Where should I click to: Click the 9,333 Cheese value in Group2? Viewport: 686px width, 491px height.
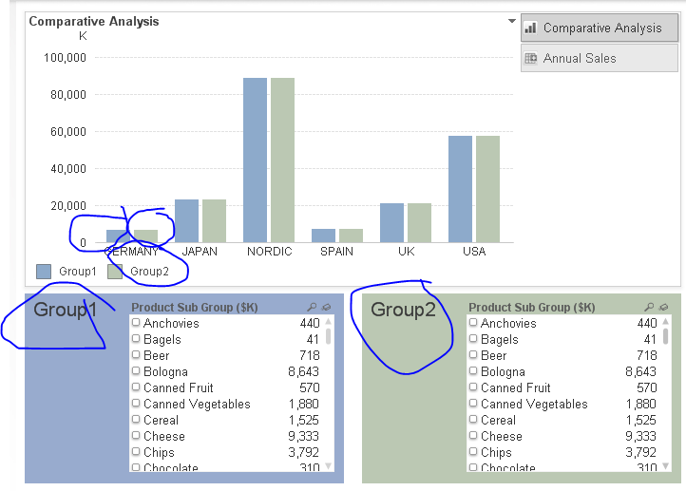coord(641,436)
